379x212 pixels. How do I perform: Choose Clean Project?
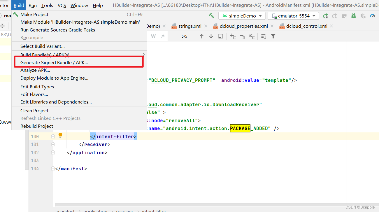79,111
